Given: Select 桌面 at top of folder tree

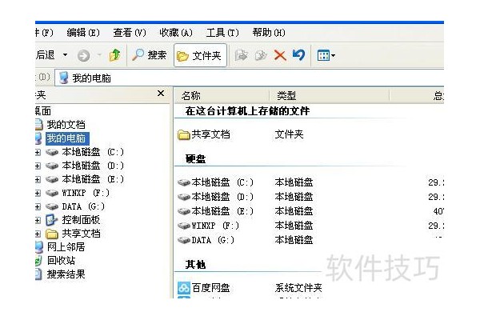Looking at the screenshot, I should [43, 111].
